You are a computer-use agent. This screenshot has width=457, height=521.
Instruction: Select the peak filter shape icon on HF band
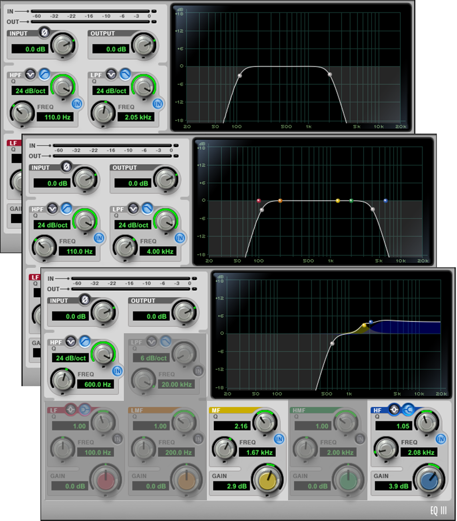394,409
